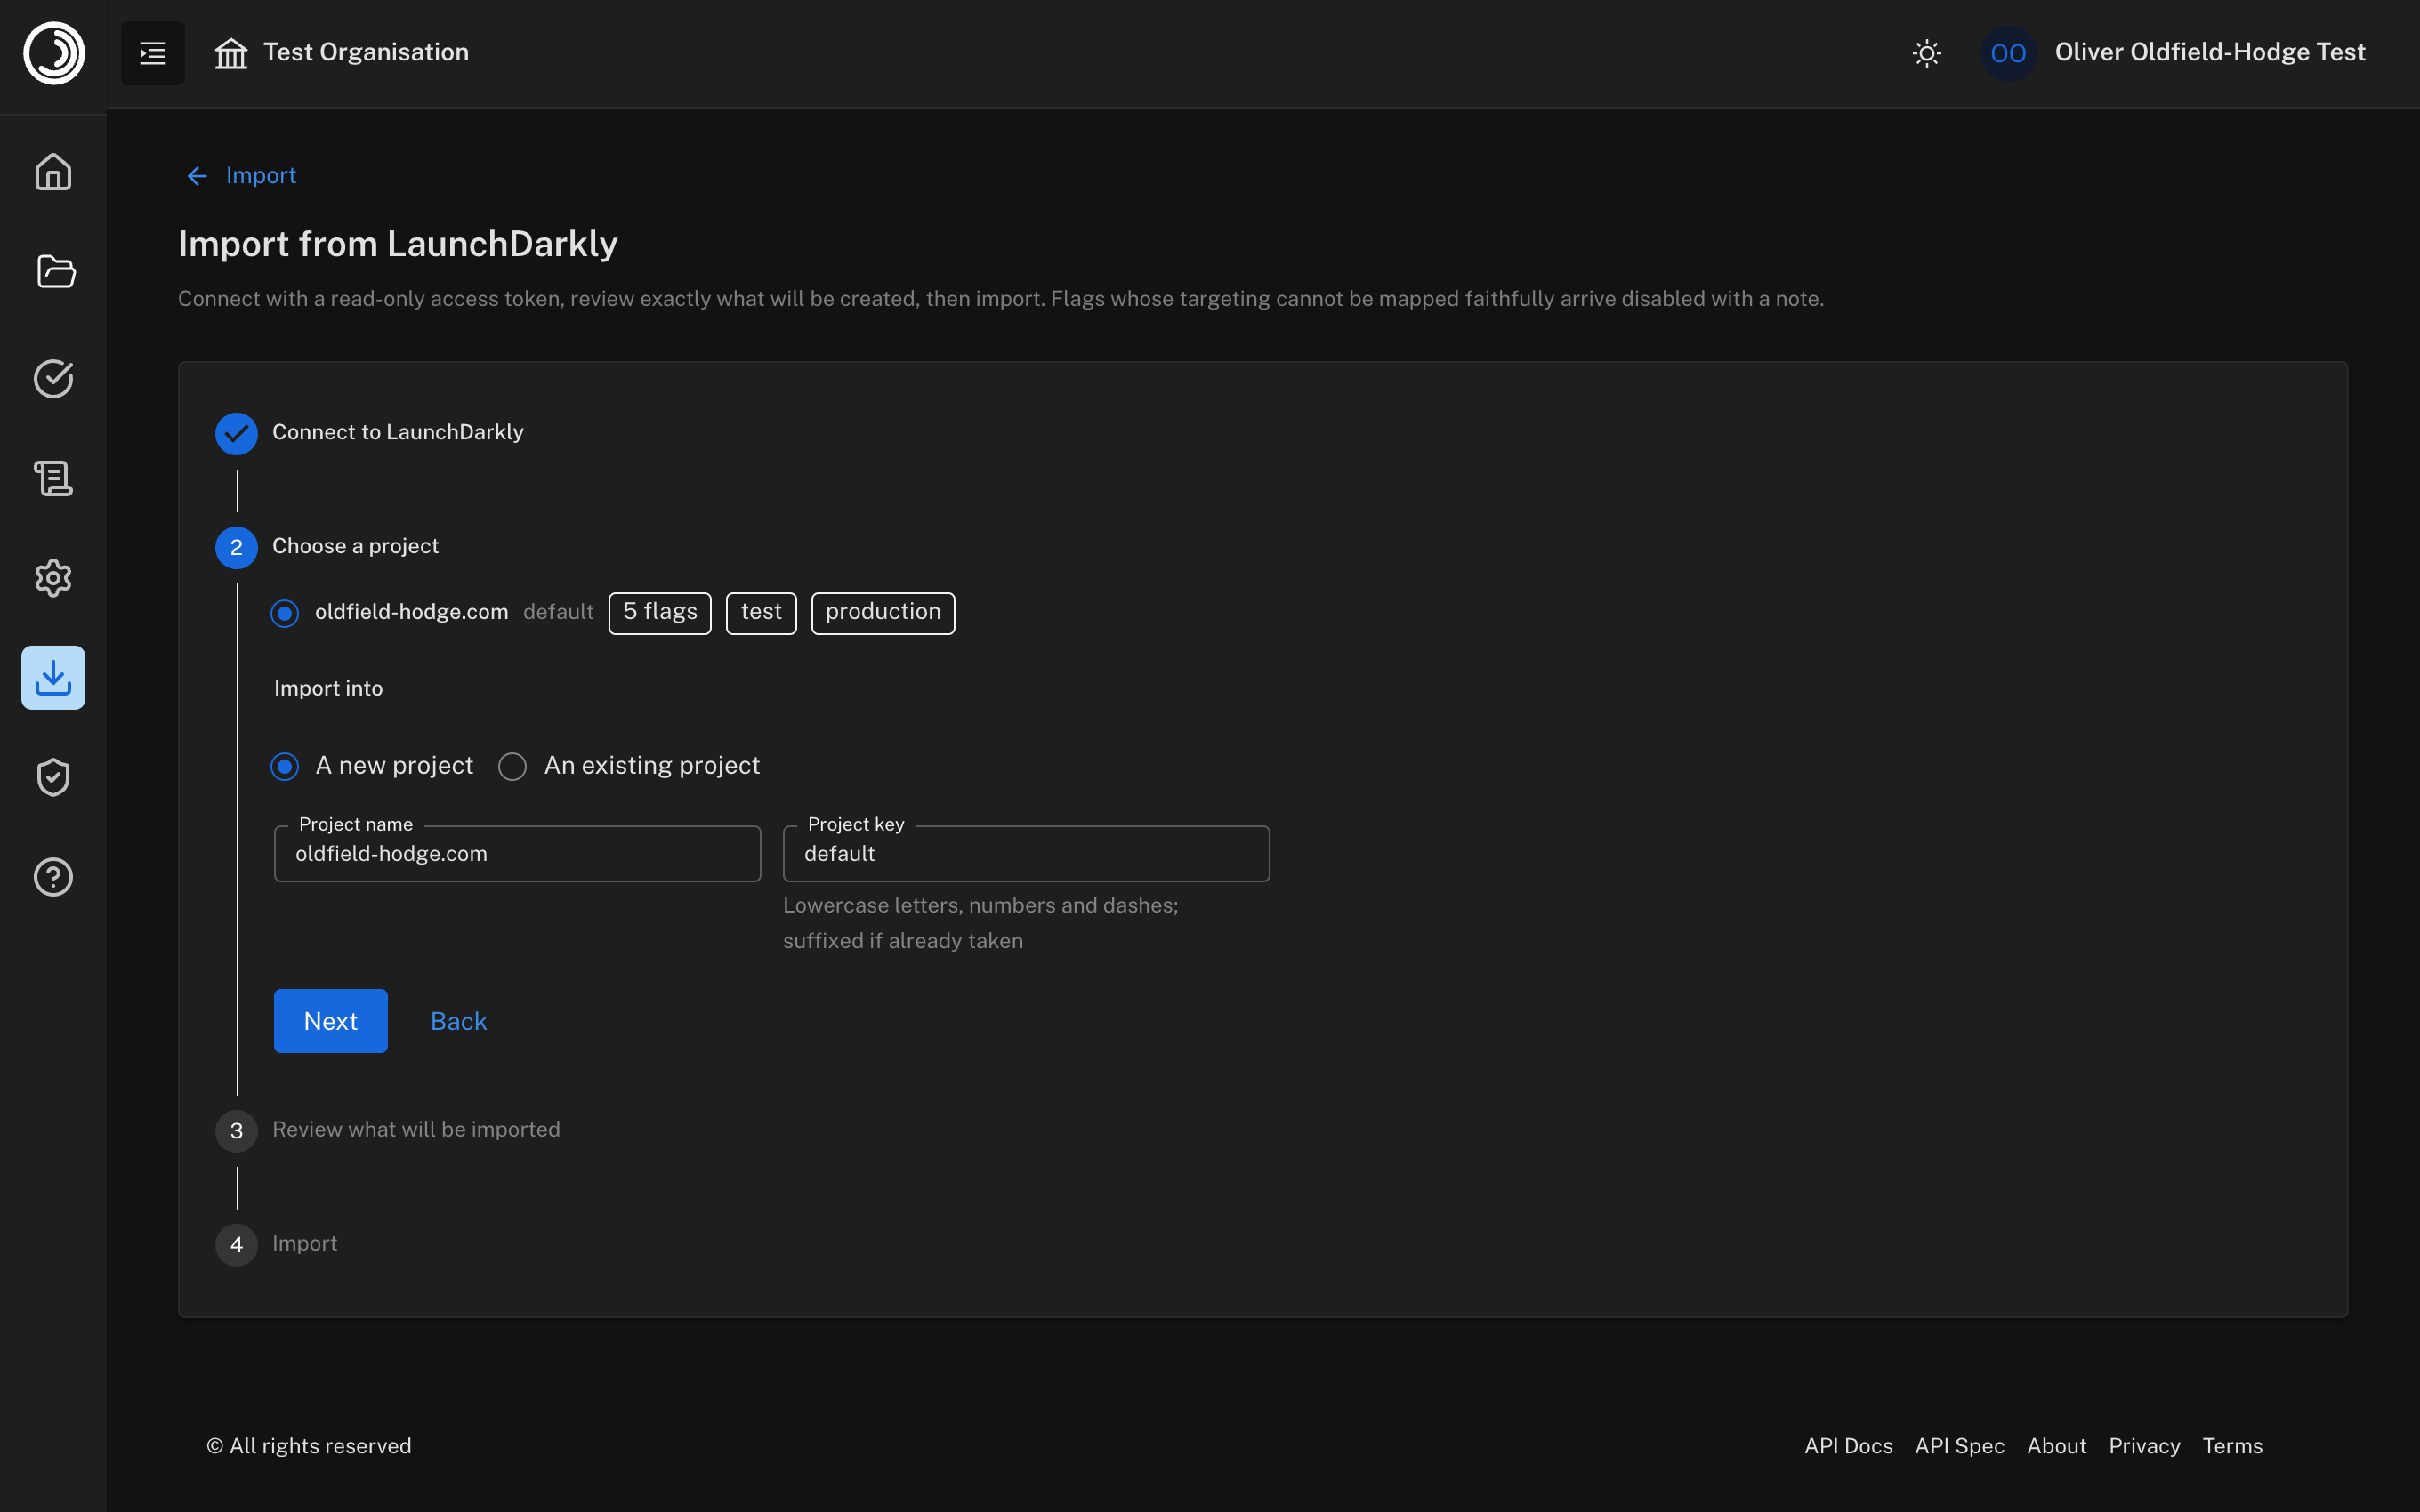This screenshot has width=2420, height=1512.
Task: Click the Test Organisation name
Action: click(x=366, y=52)
